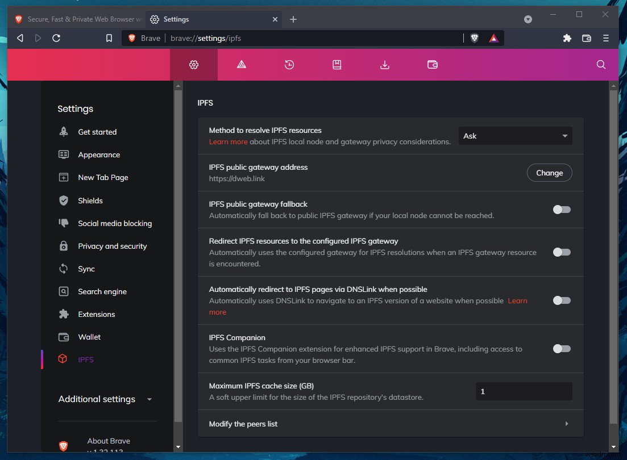
Task: Select the History icon in the settings toolbar
Action: (289, 65)
